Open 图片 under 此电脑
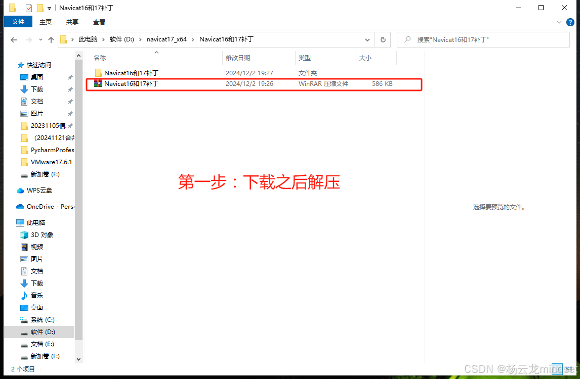 coord(36,259)
